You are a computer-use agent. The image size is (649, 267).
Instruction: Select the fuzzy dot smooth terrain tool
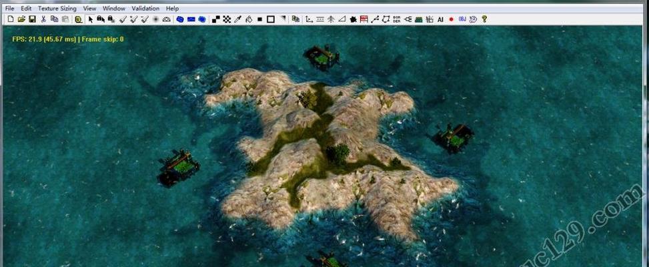[x=155, y=19]
